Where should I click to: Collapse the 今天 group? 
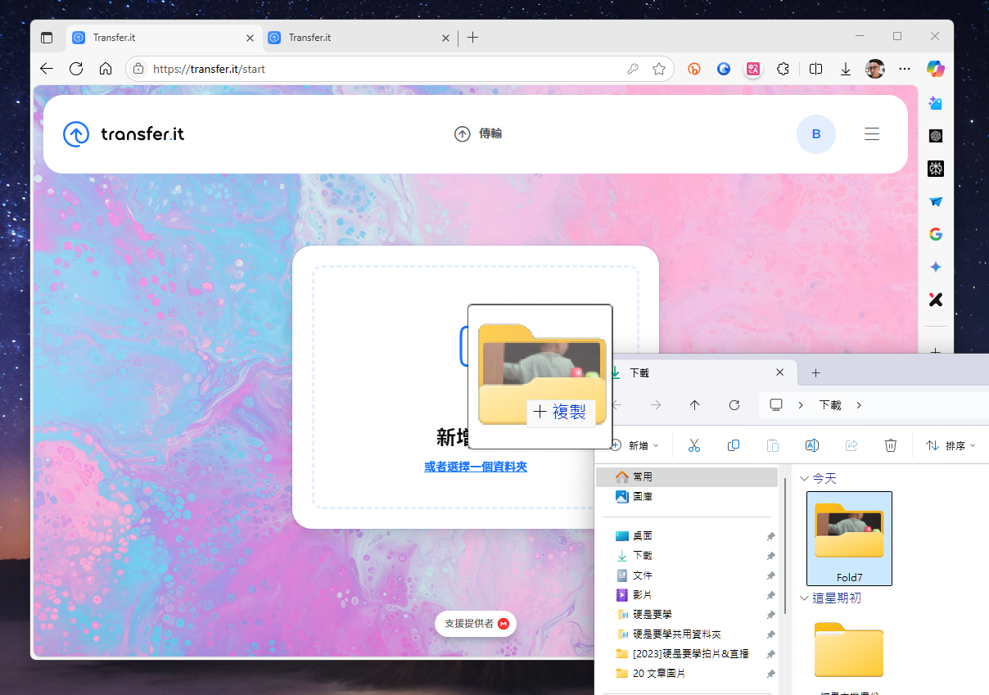click(803, 478)
